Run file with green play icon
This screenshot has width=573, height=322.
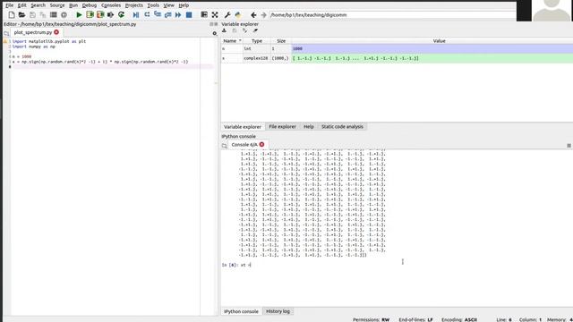[79, 15]
